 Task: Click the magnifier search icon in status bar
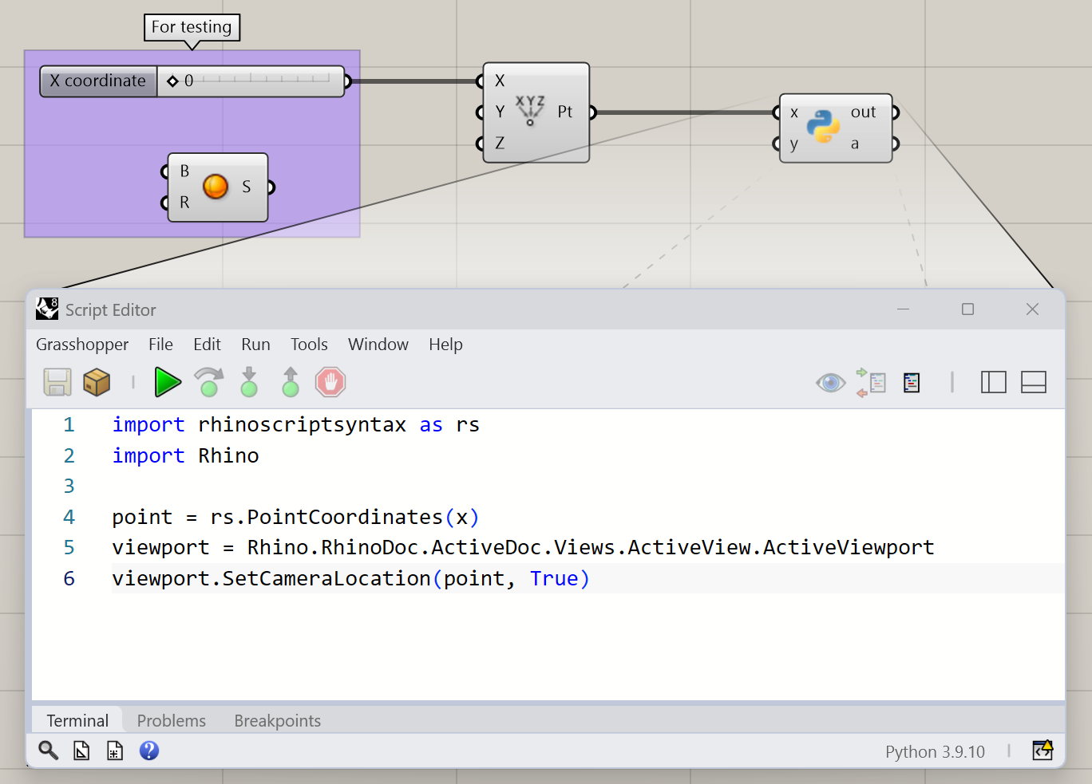[x=48, y=751]
